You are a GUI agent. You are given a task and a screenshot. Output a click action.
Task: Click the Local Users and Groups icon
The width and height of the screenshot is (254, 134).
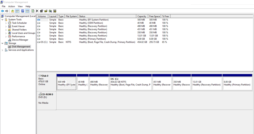click(x=10, y=33)
